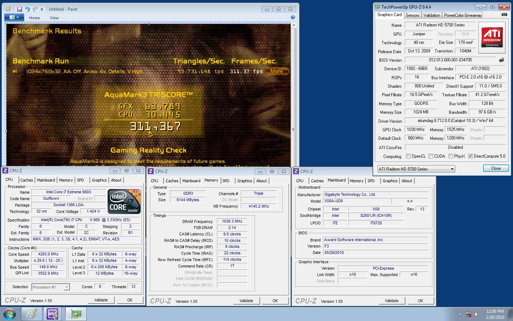The height and width of the screenshot is (321, 513).
Task: Click Paint palette icon on the taskbar
Action: coord(32,314)
